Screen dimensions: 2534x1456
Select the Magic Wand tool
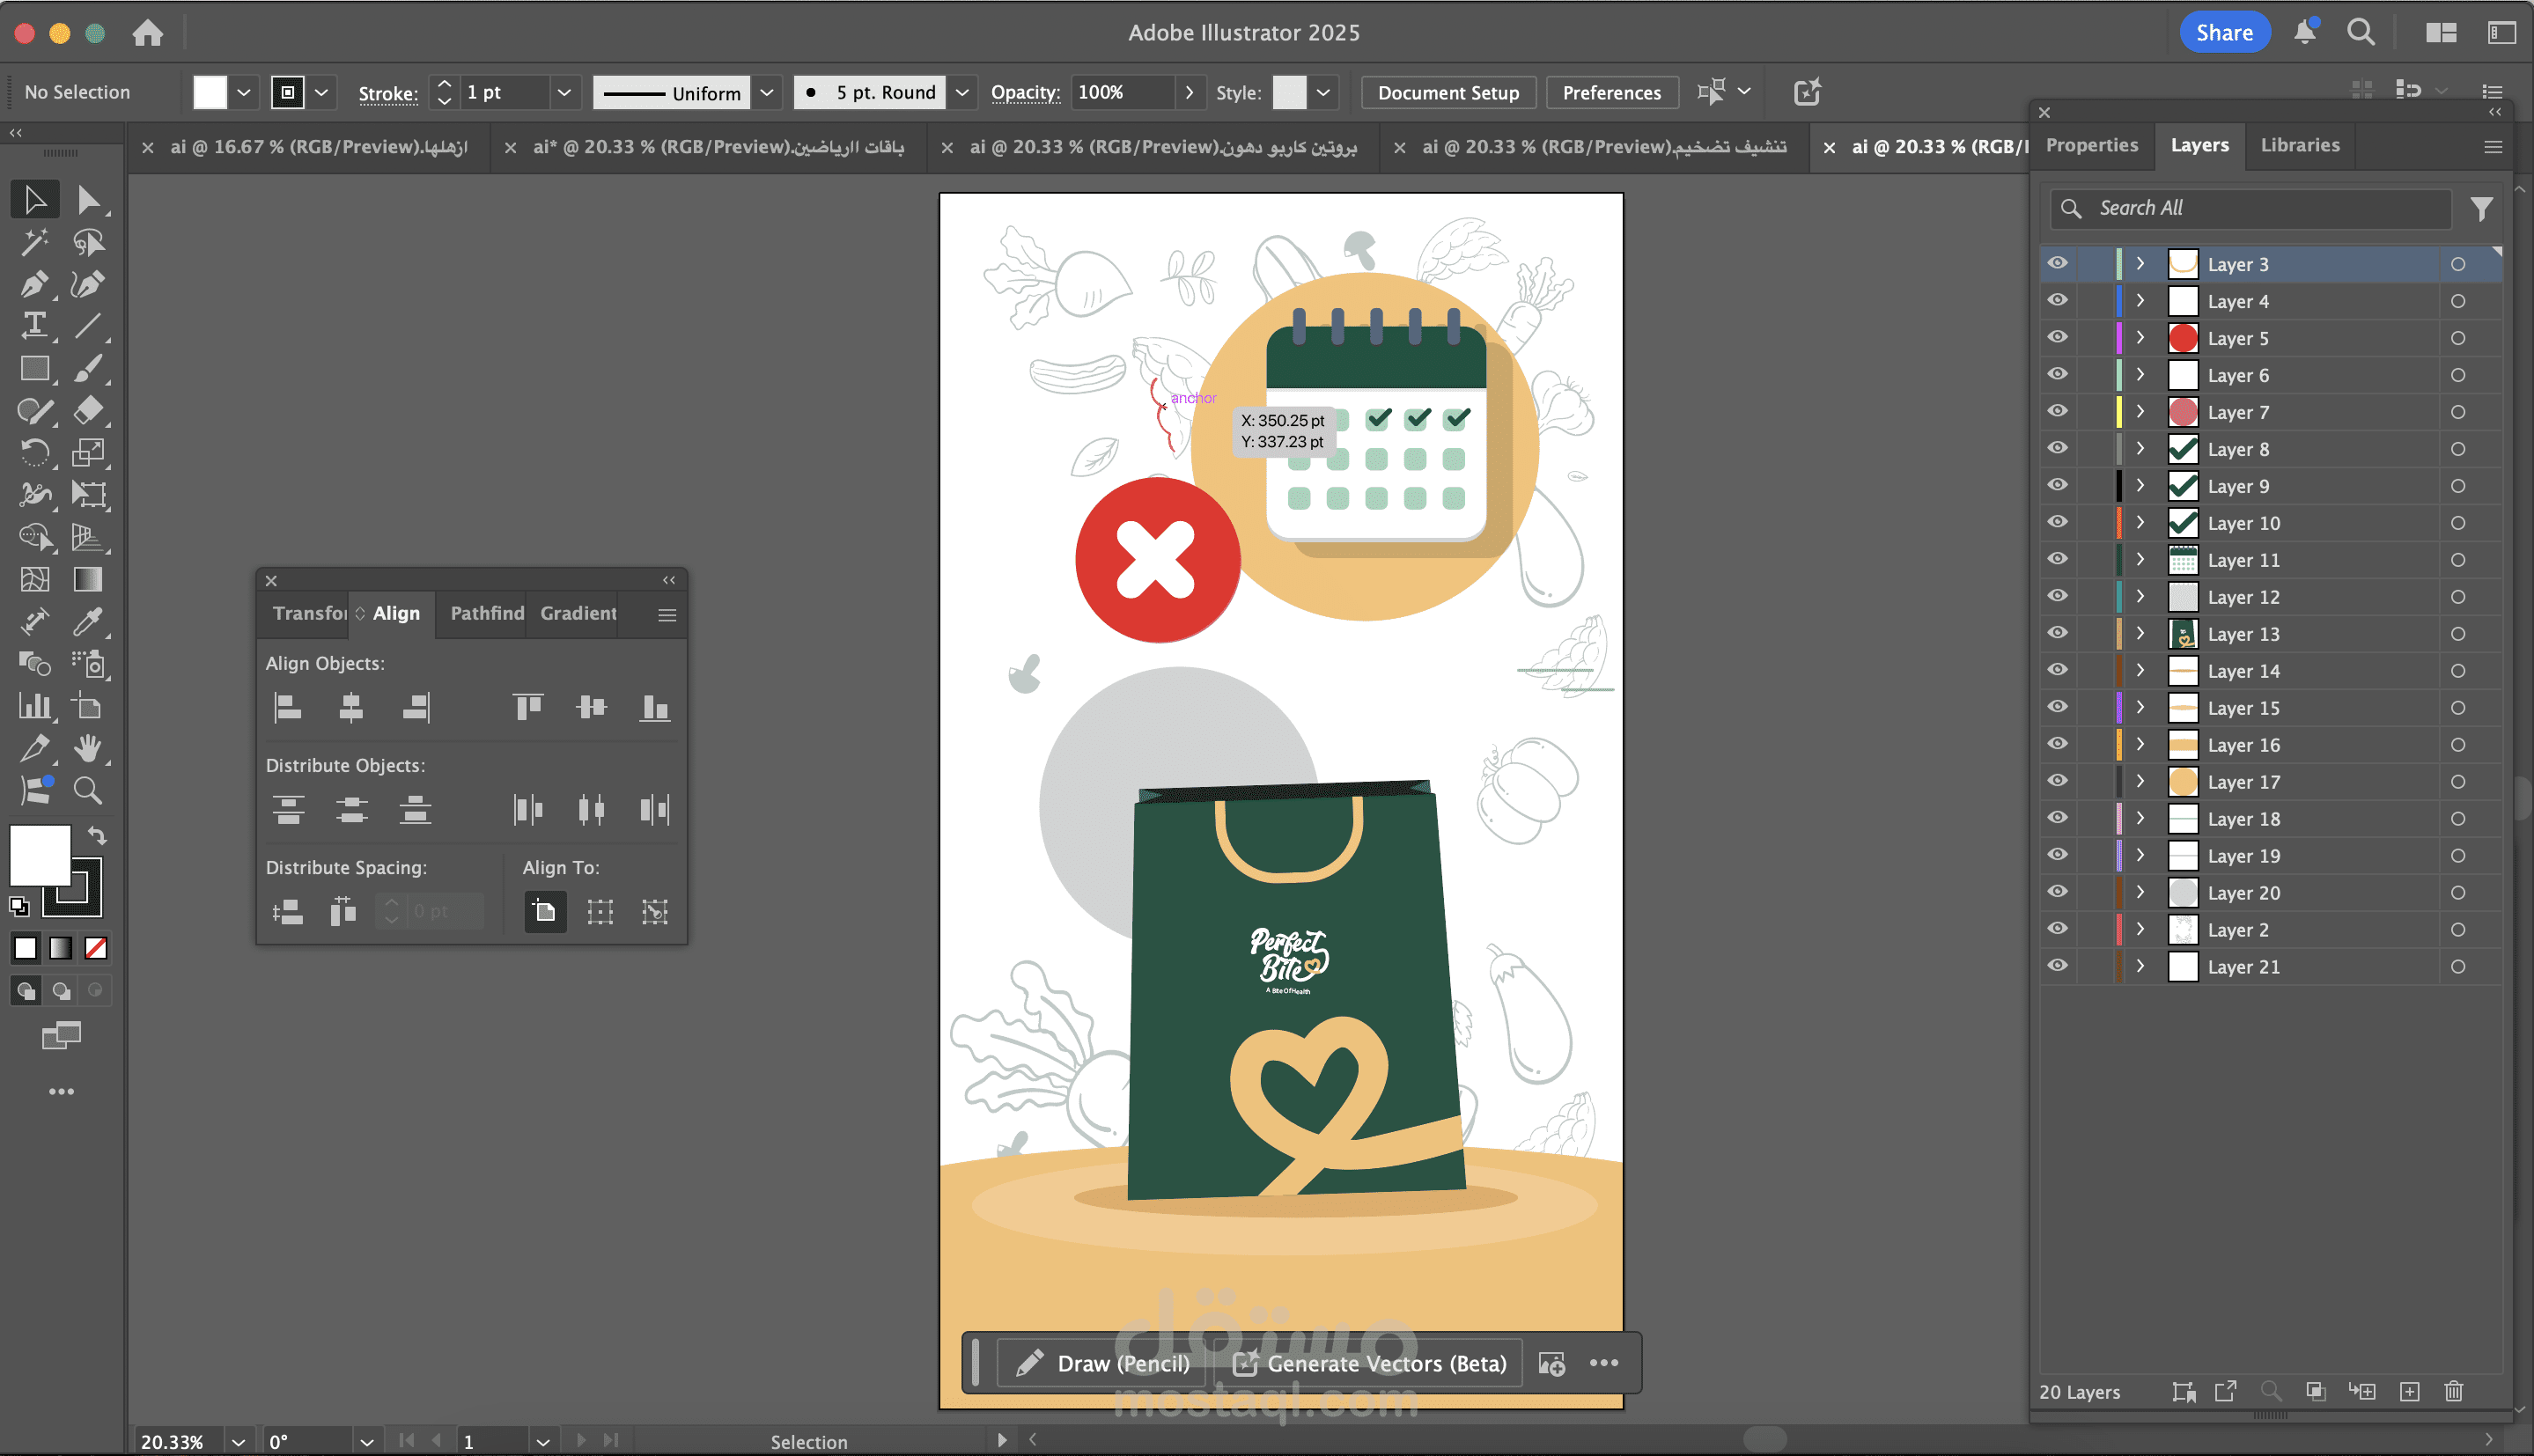[x=34, y=242]
